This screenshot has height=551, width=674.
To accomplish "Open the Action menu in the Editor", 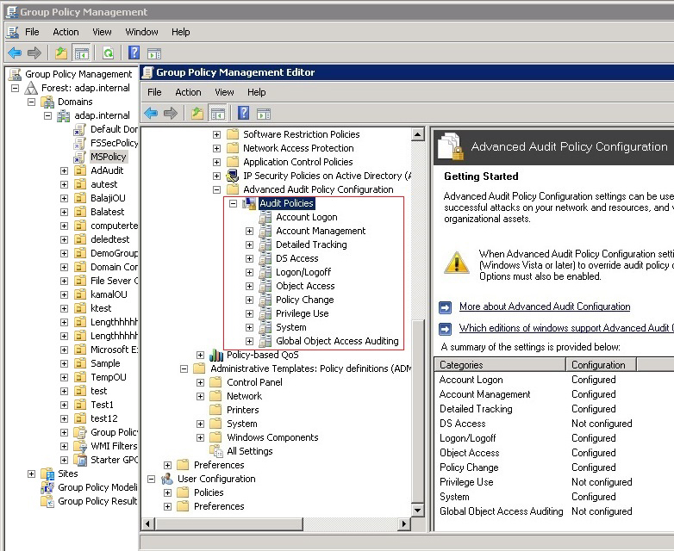I will pyautogui.click(x=188, y=92).
